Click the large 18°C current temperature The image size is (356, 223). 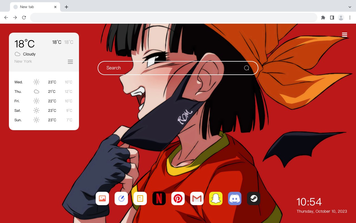pyautogui.click(x=24, y=44)
